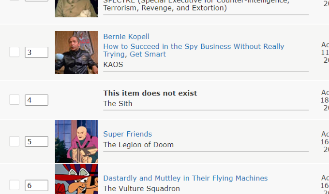Click the Bernie Kopell thumbnail image

[76, 52]
